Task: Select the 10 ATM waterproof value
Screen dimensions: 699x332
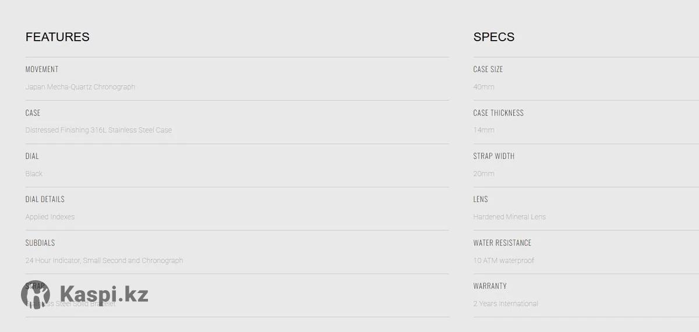Action: click(x=504, y=260)
